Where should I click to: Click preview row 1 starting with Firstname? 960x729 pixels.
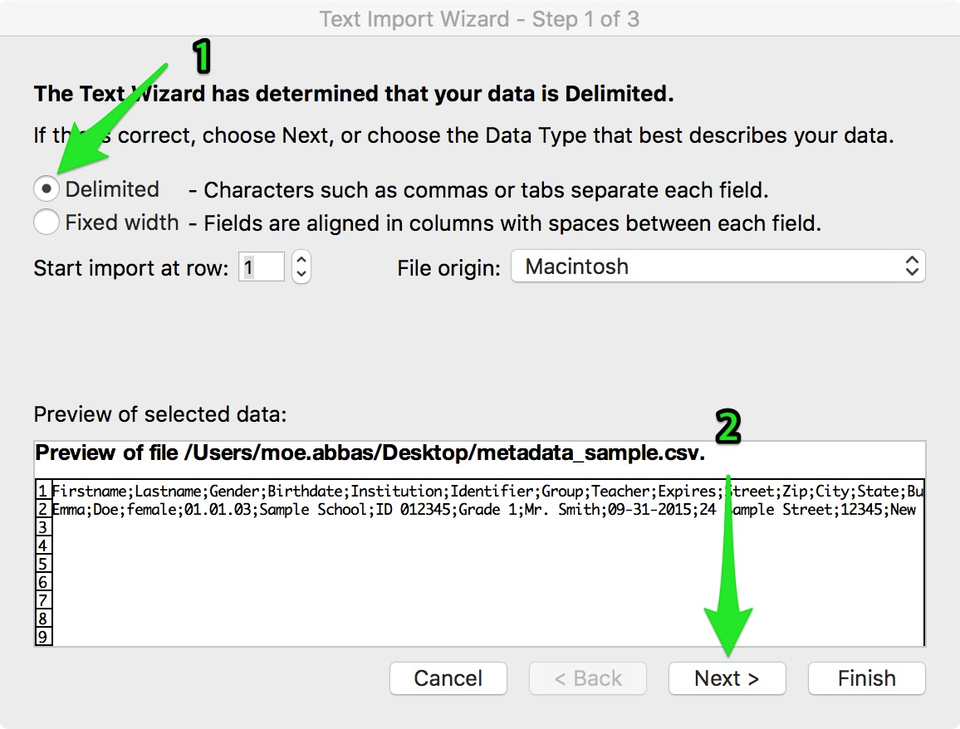click(x=487, y=491)
